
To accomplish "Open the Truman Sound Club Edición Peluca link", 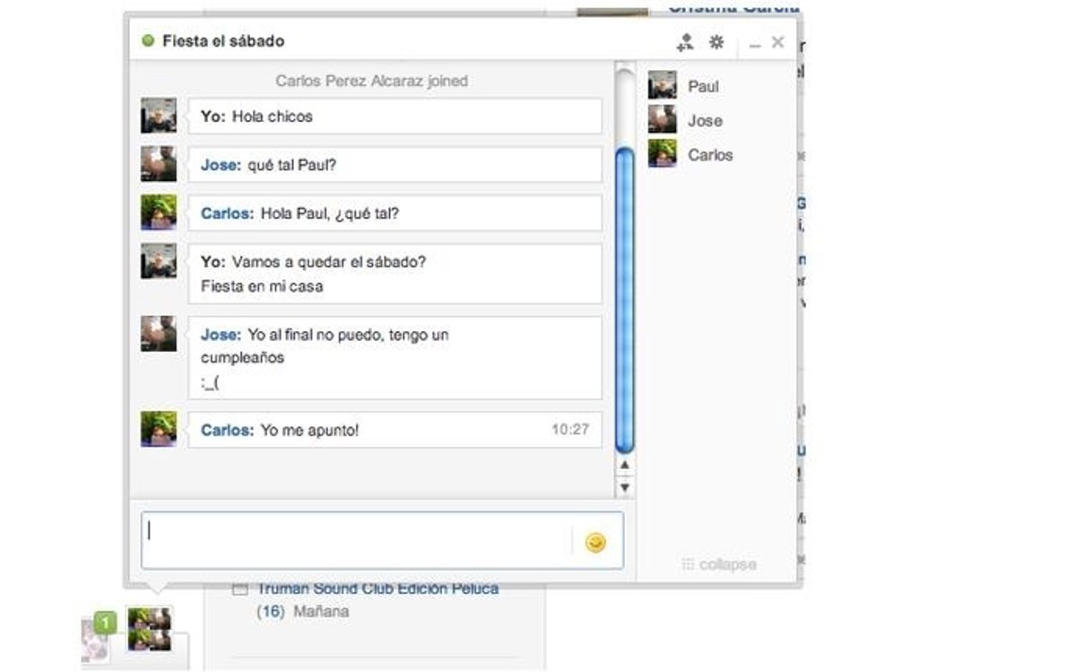I will (377, 589).
